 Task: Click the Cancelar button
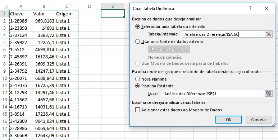tap(259, 120)
